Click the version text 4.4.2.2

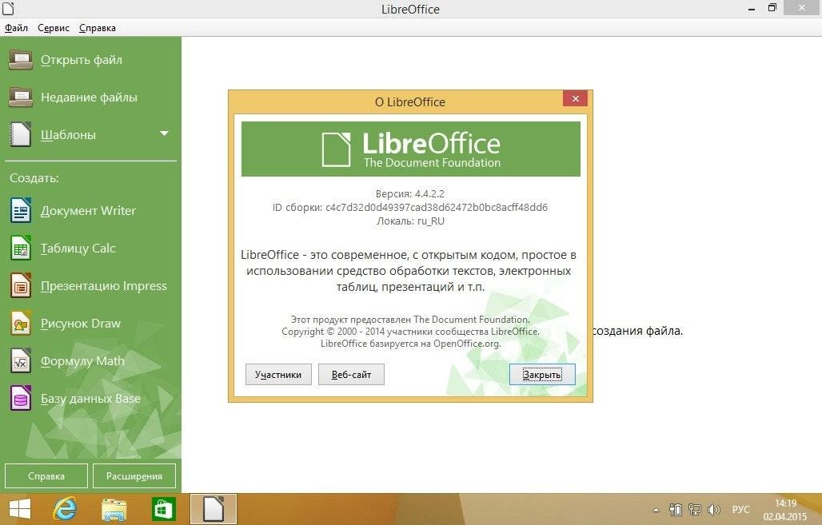click(410, 193)
